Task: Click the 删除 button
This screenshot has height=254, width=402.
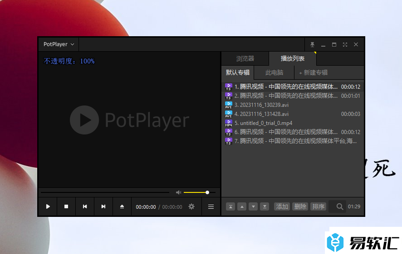Action: pos(300,206)
